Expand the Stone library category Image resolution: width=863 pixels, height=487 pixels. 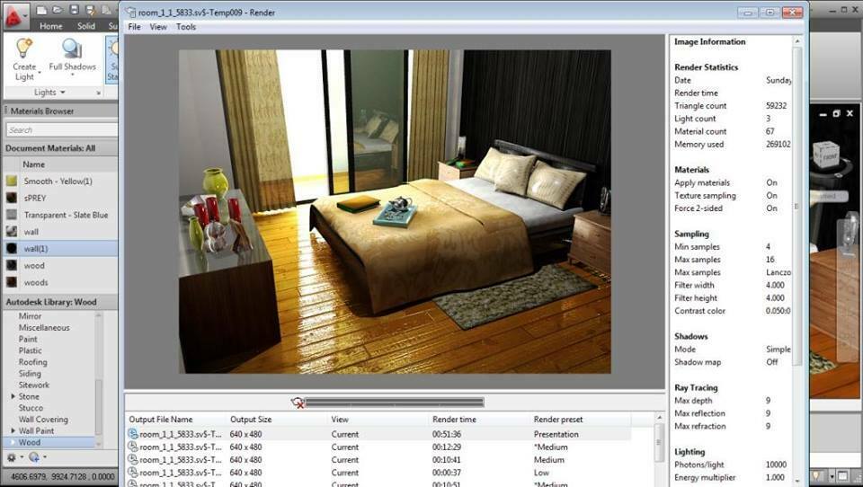(x=13, y=396)
